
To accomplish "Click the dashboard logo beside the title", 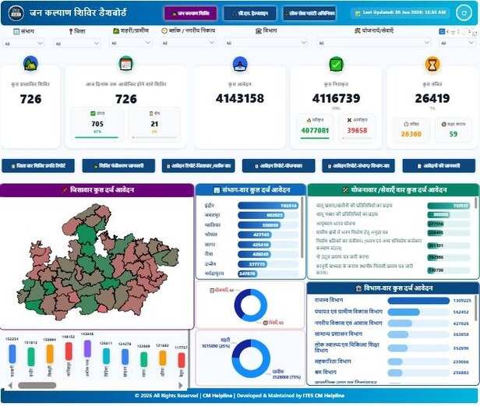I will pyautogui.click(x=16, y=13).
